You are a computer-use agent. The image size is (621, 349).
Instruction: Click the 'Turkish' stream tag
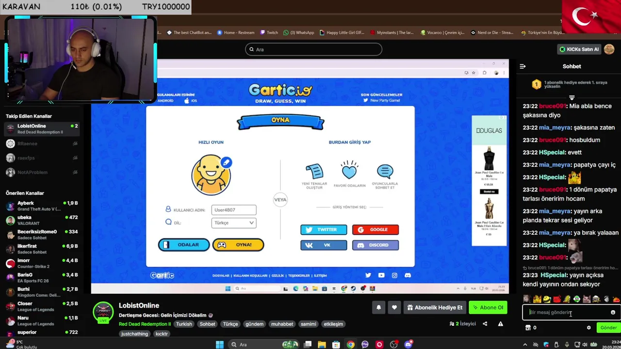[x=184, y=324]
